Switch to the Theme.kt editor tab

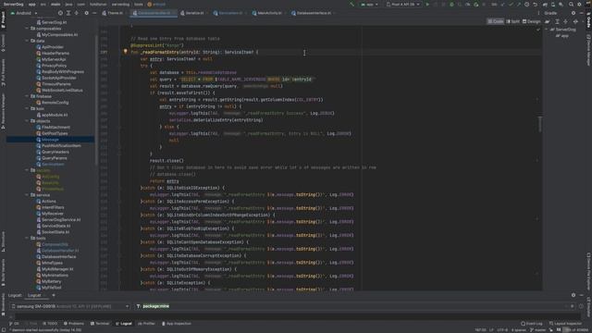point(113,13)
